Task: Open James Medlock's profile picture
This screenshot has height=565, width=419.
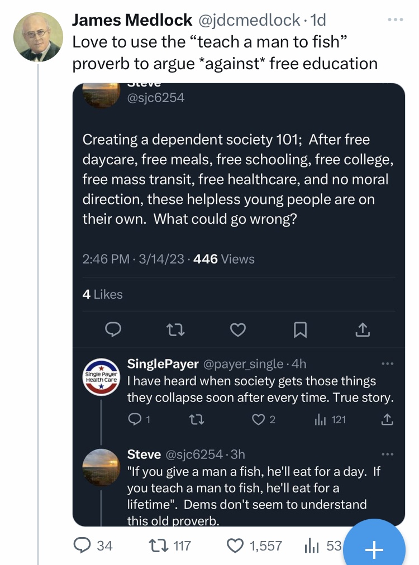Action: [x=38, y=37]
